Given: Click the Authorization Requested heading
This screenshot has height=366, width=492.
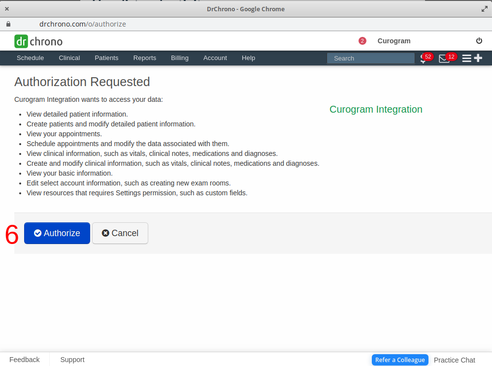Looking at the screenshot, I should pyautogui.click(x=82, y=82).
